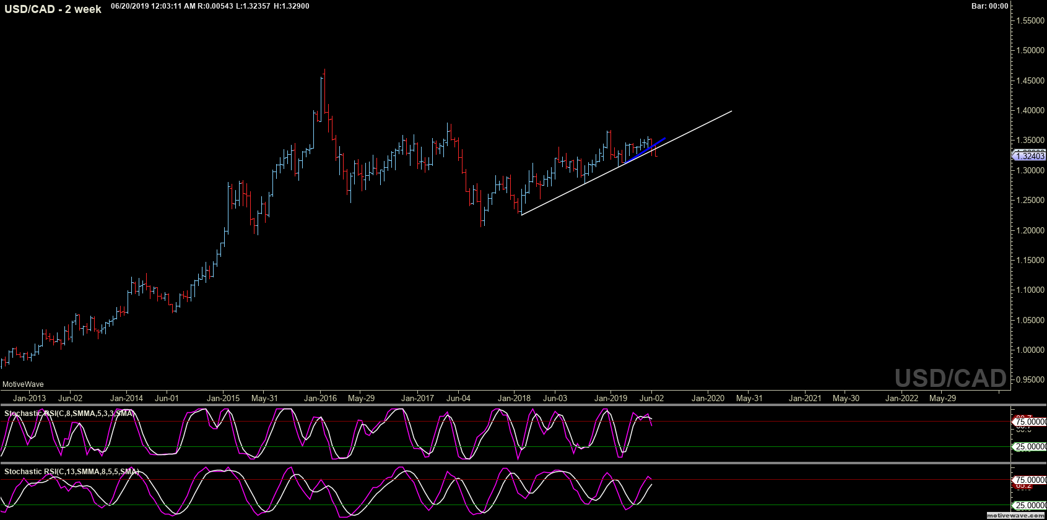Click the Jan-2013 date axis label
The image size is (1047, 520).
[29, 398]
